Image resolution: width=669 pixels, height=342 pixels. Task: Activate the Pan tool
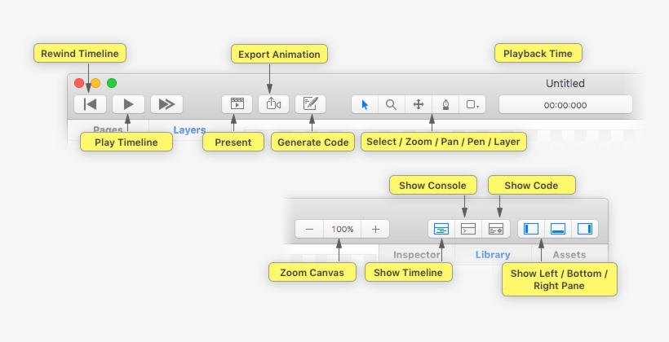(419, 104)
